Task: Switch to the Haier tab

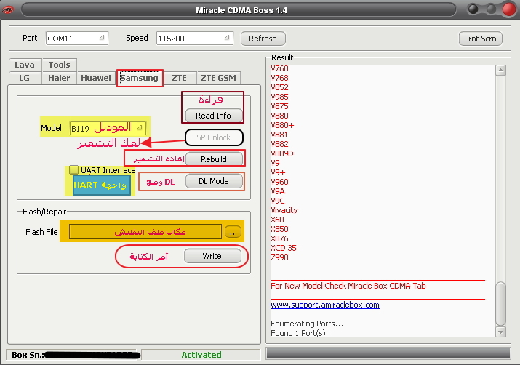Action: pyautogui.click(x=59, y=78)
